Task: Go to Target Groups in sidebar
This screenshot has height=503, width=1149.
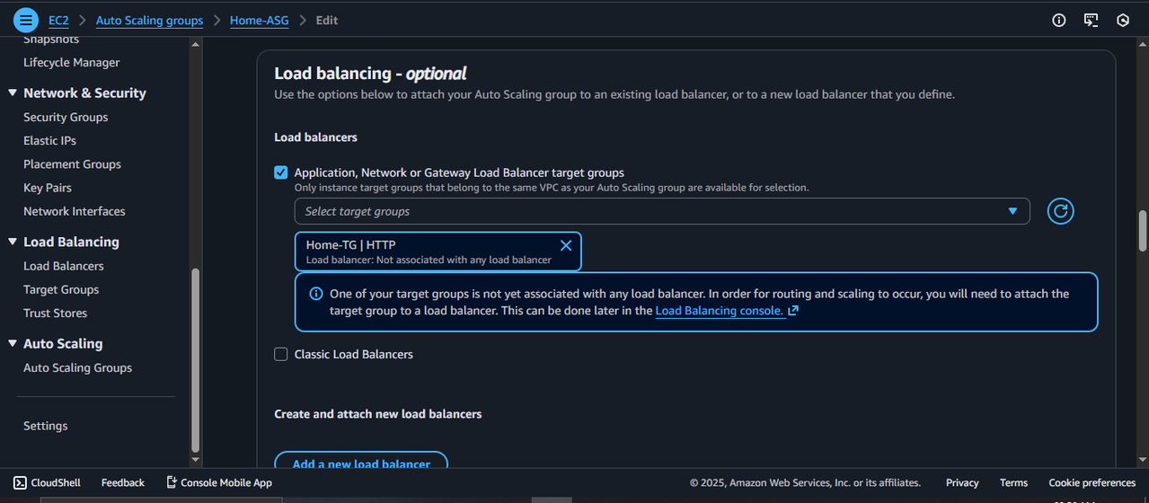Action: [61, 289]
